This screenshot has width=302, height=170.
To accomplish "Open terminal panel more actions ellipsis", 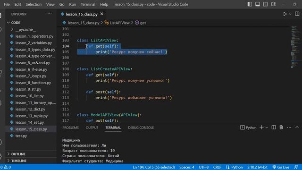I will pos(289,127).
